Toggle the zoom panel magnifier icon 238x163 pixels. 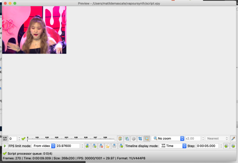click(147, 138)
